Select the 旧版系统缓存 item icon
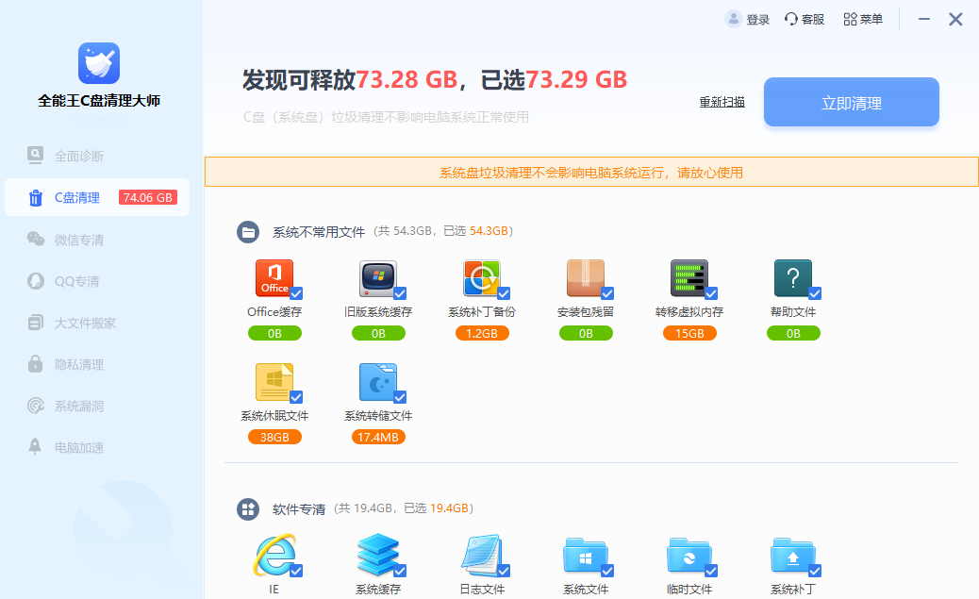Image resolution: width=979 pixels, height=599 pixels. 378,276
